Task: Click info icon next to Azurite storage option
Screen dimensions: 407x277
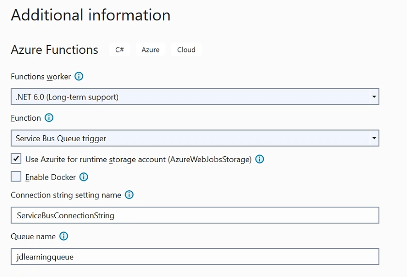Action: tap(260, 159)
